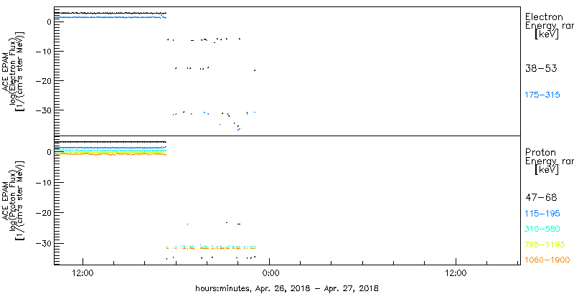The image size is (574, 294).
Task: Click the Proton legend heading
Action: (x=541, y=153)
